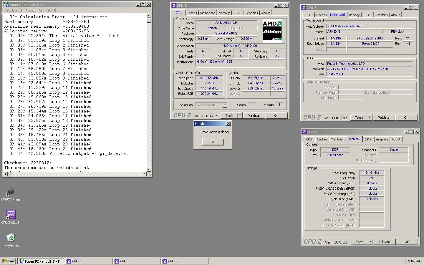Screen dimensions: 424x265
Task: Open the Recycle Bin icon
Action: click(x=11, y=240)
